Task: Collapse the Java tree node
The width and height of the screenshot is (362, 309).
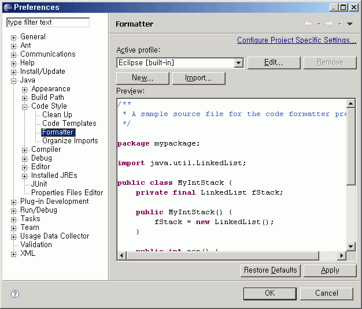Action: pyautogui.click(x=14, y=81)
